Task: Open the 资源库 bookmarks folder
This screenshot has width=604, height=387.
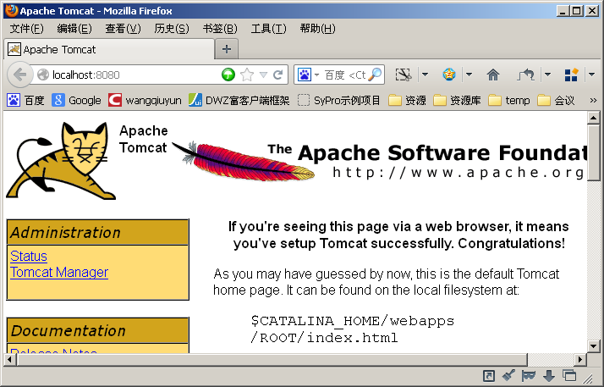Action: coord(457,100)
